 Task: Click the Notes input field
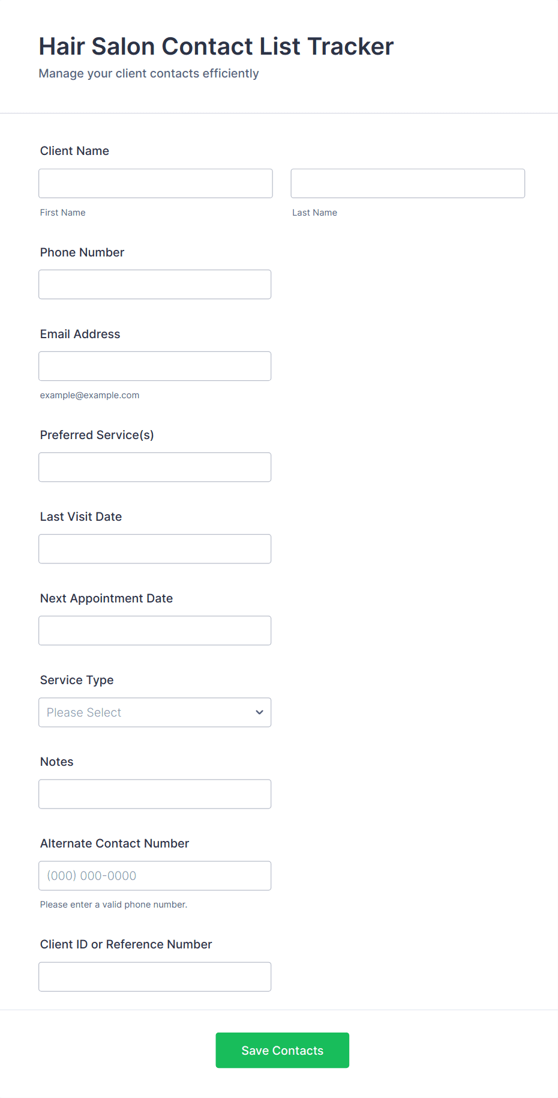point(155,793)
